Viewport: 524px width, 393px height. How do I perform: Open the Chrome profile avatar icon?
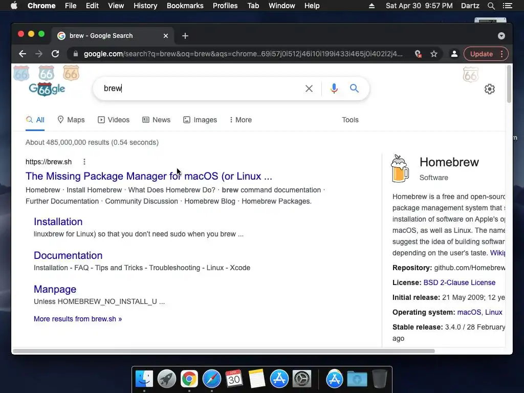tap(454, 54)
